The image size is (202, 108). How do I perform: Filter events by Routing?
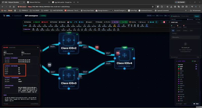pyautogui.click(x=174, y=33)
